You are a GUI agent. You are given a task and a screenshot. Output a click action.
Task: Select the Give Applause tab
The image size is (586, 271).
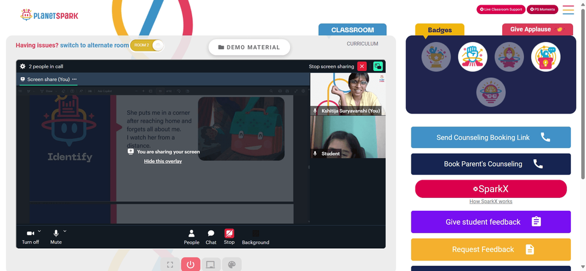537,29
